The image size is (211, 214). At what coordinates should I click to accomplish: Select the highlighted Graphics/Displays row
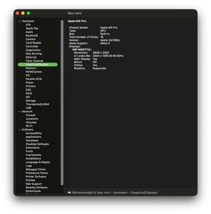click(38, 65)
